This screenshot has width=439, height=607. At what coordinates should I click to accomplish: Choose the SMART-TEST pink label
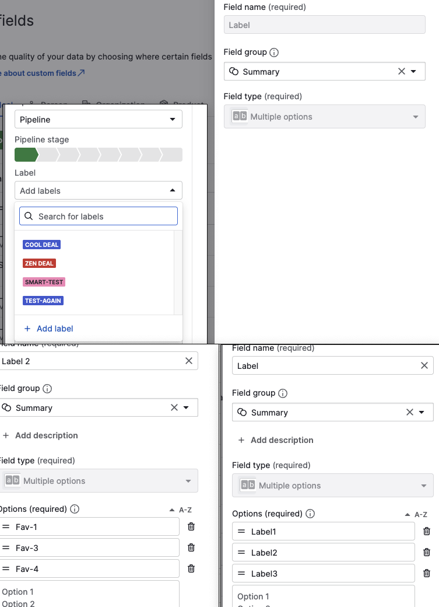tap(44, 282)
